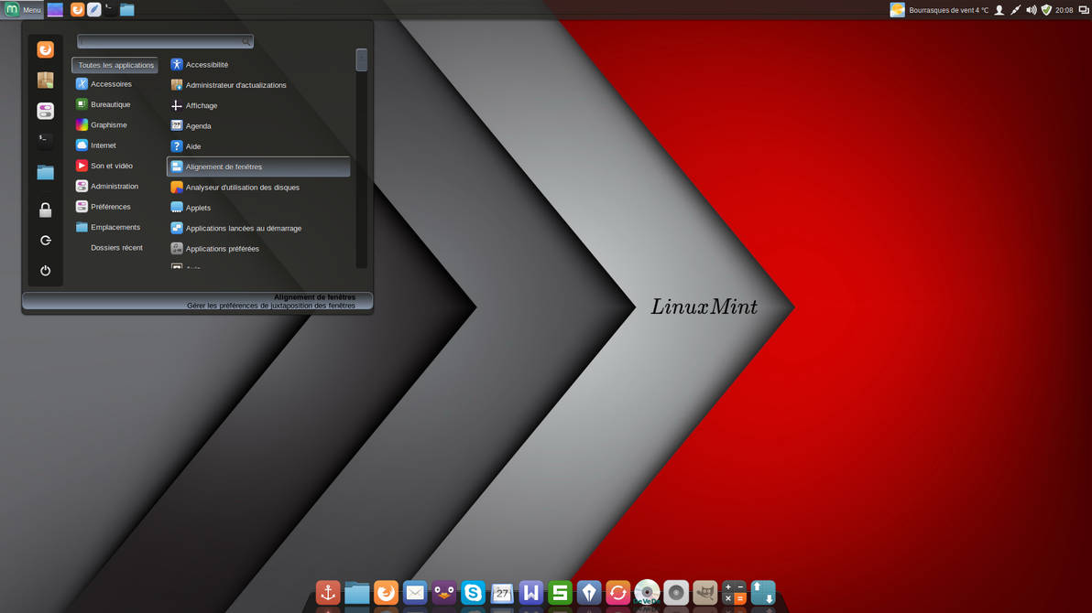
Task: Click 'Toutes les applications'
Action: [114, 65]
